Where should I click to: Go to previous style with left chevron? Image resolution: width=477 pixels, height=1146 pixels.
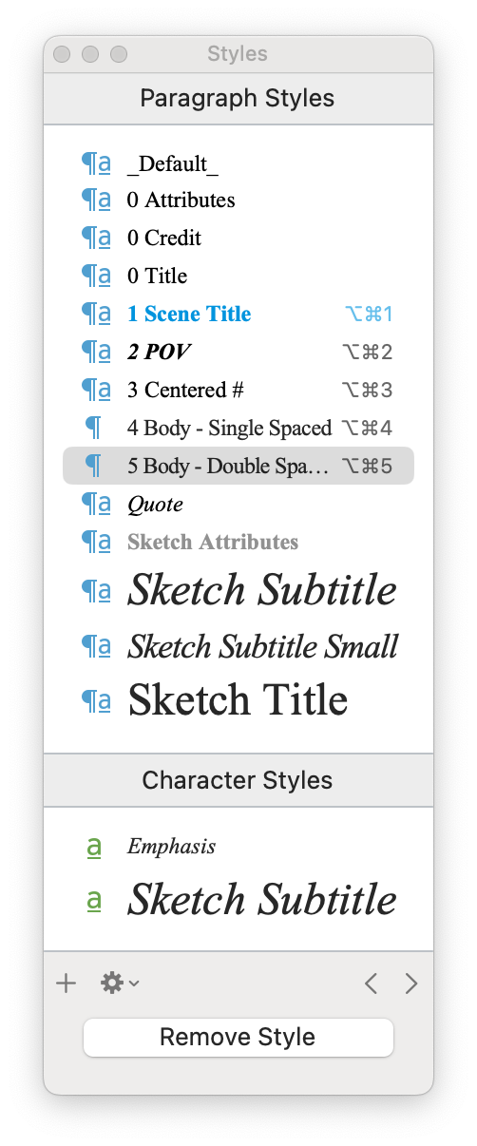[x=371, y=984]
